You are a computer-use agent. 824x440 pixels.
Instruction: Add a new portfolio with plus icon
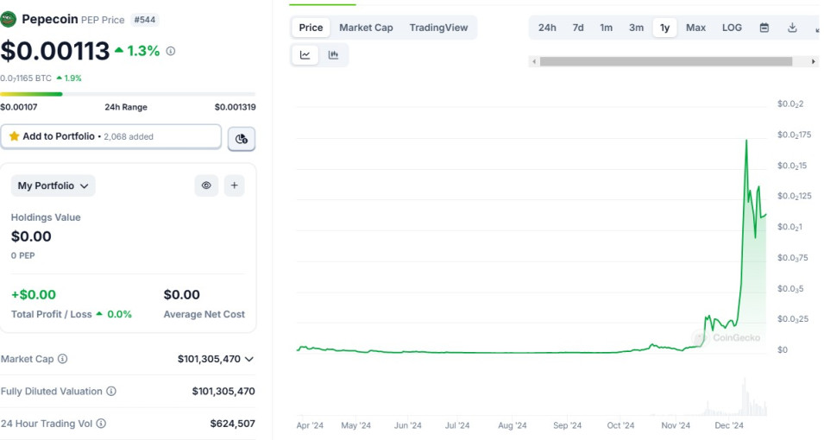235,185
